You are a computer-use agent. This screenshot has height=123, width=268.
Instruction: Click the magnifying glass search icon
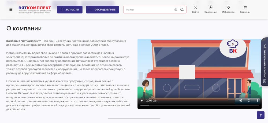click(182, 10)
